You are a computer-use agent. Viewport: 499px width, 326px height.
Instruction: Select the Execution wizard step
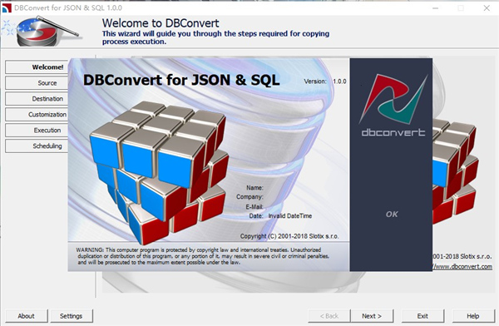[37, 131]
